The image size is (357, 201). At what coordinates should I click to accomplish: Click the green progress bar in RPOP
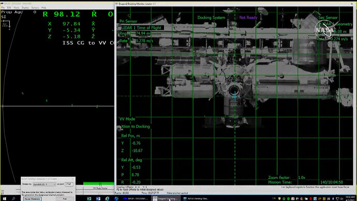99,183
